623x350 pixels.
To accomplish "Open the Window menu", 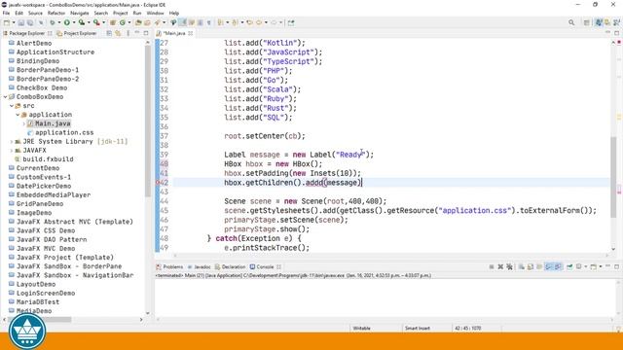I will click(x=155, y=13).
